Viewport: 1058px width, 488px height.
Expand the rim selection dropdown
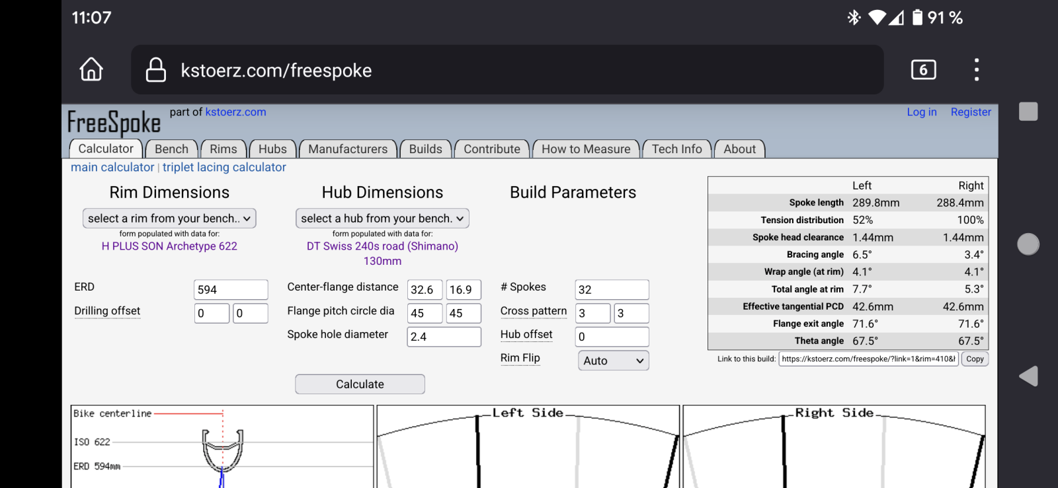[x=169, y=219]
